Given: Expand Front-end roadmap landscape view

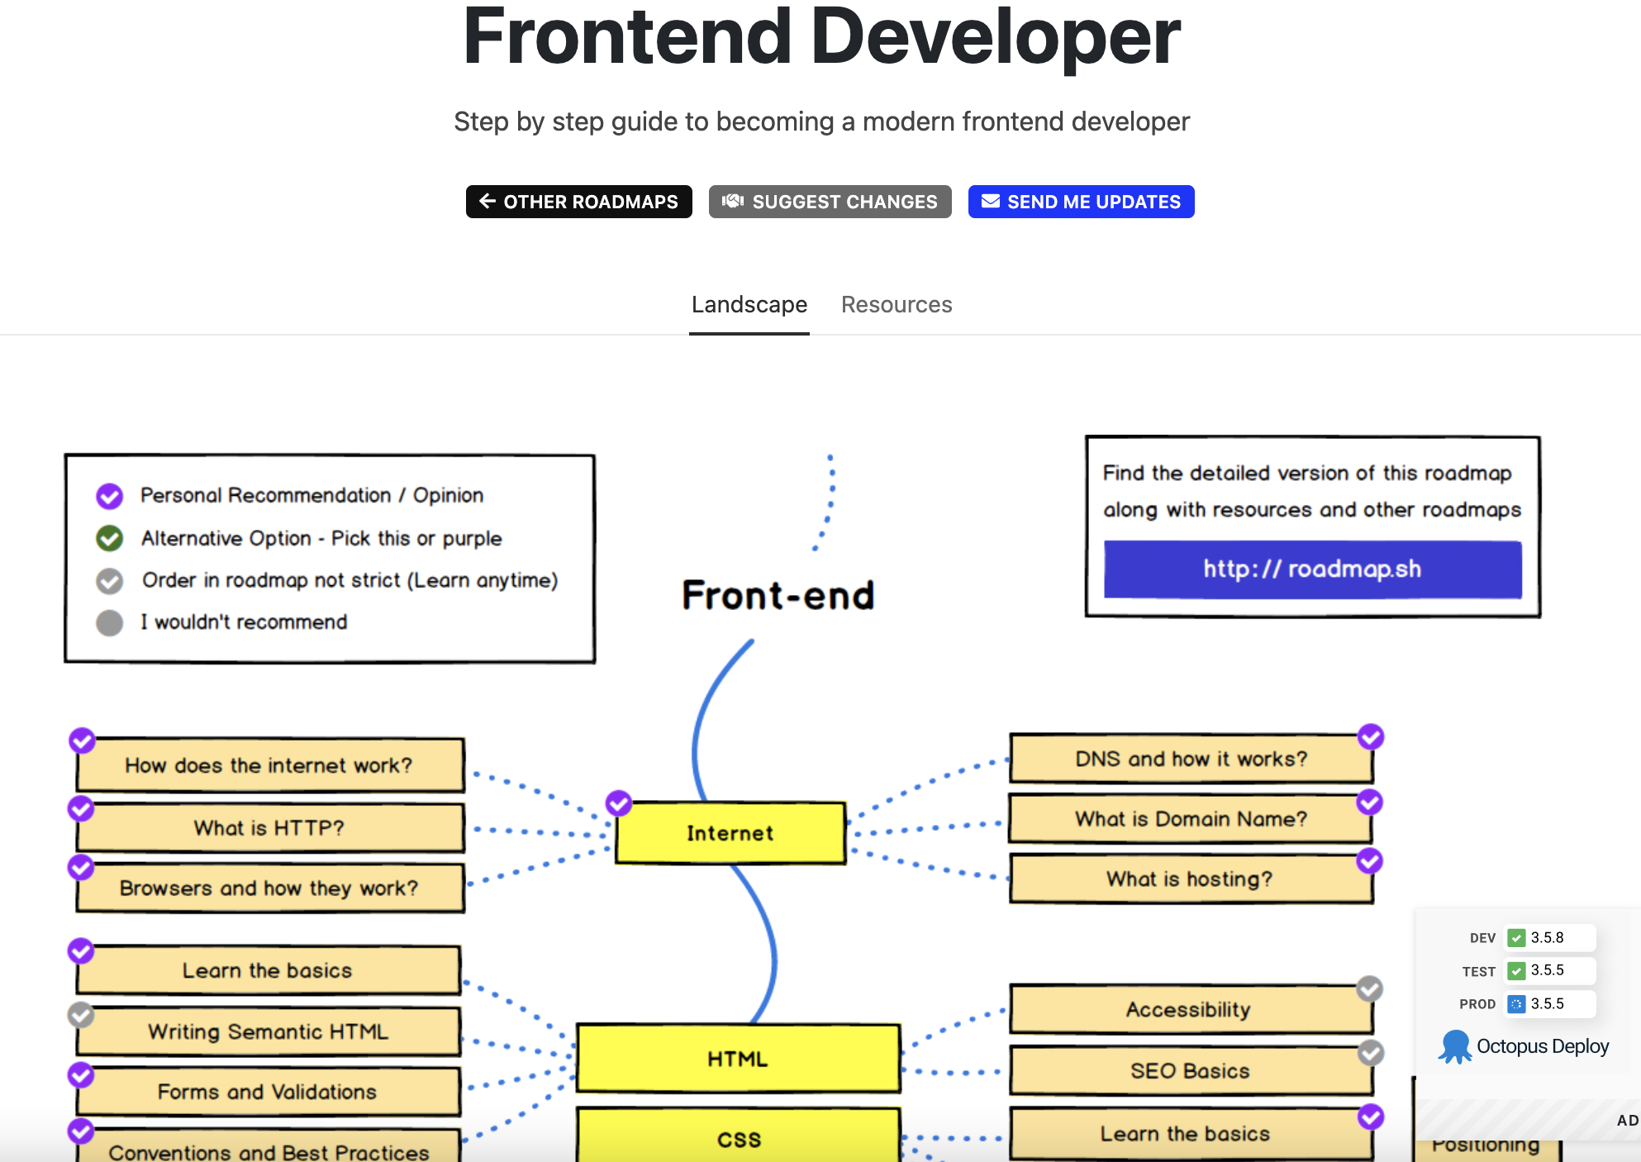Looking at the screenshot, I should tap(749, 303).
